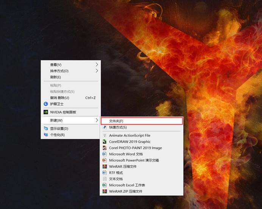Create a new 文本文档 text document
The width and height of the screenshot is (262, 209).
point(116,179)
